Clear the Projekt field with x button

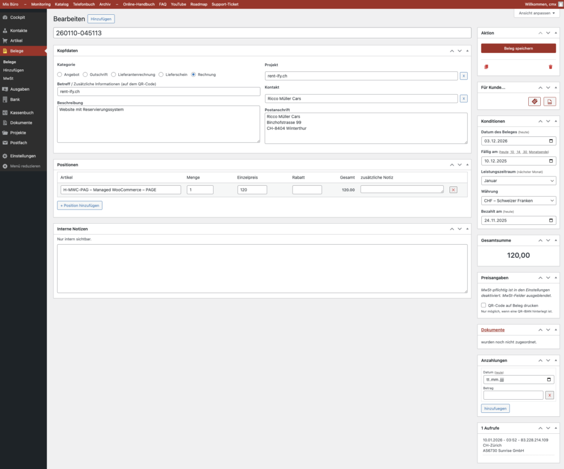[x=464, y=76]
